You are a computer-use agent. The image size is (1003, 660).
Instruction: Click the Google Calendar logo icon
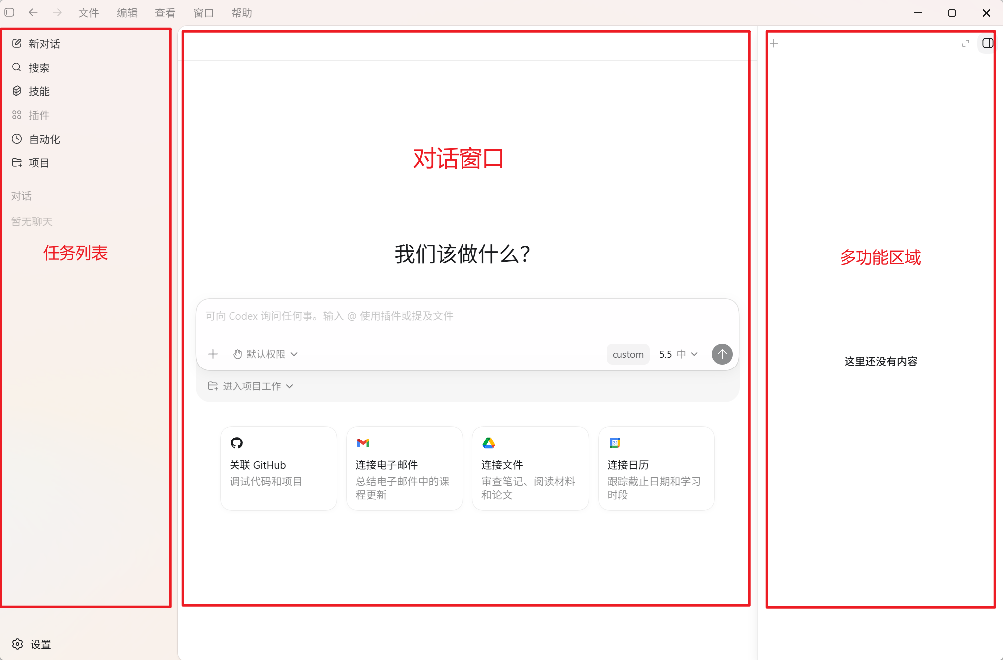(x=615, y=442)
